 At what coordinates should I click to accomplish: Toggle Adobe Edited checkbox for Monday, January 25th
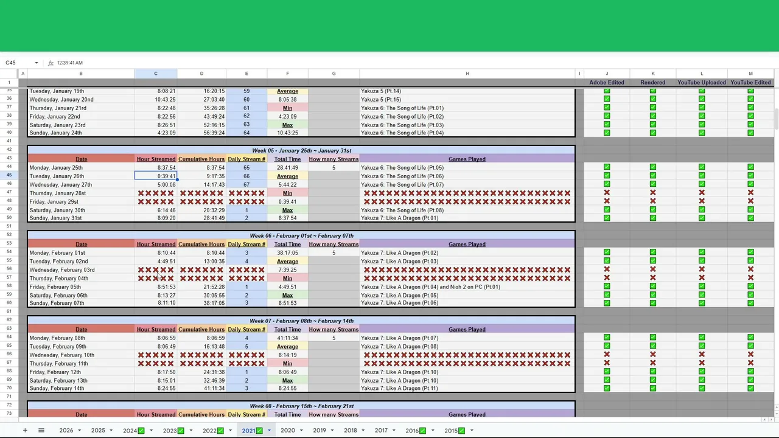pyautogui.click(x=607, y=167)
